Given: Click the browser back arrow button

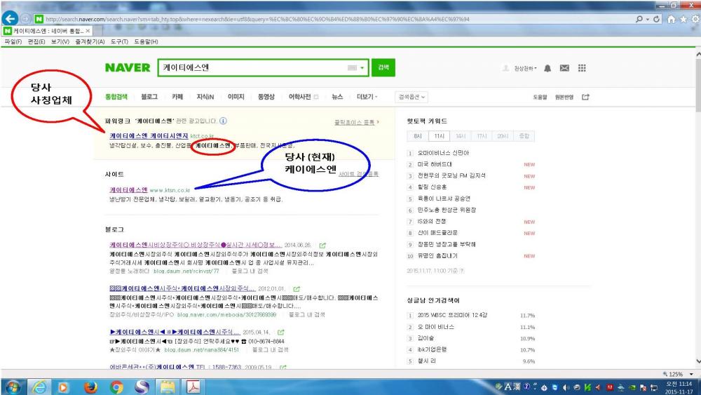Looking at the screenshot, I should coord(10,19).
